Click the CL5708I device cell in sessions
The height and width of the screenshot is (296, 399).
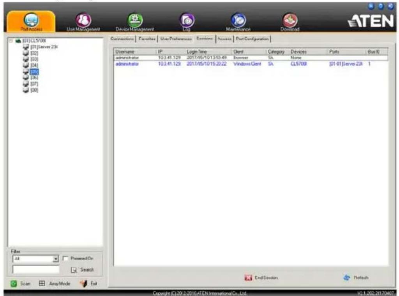[x=298, y=64]
